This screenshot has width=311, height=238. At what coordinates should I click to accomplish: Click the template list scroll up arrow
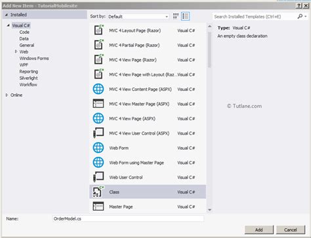pos(209,26)
